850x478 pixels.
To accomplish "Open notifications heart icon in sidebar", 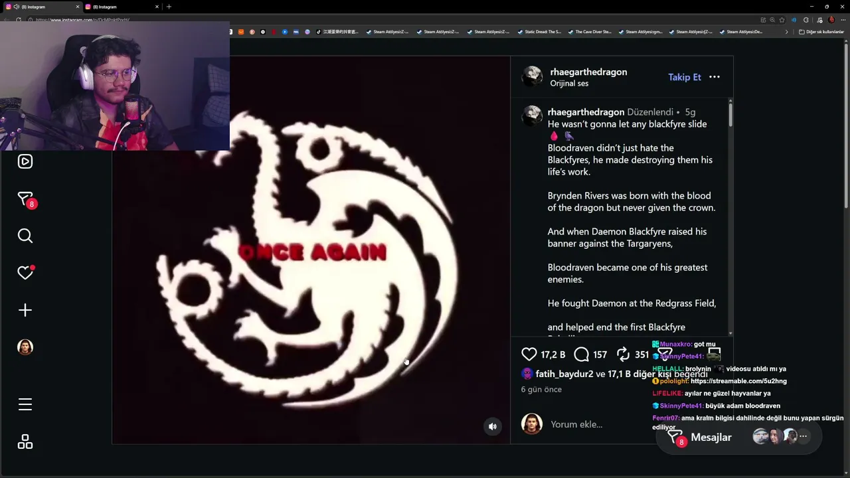I will coord(25,273).
